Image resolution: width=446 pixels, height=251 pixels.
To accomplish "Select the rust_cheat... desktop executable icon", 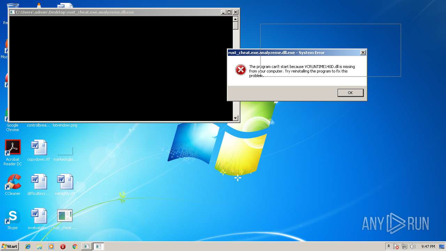I will (65, 219).
